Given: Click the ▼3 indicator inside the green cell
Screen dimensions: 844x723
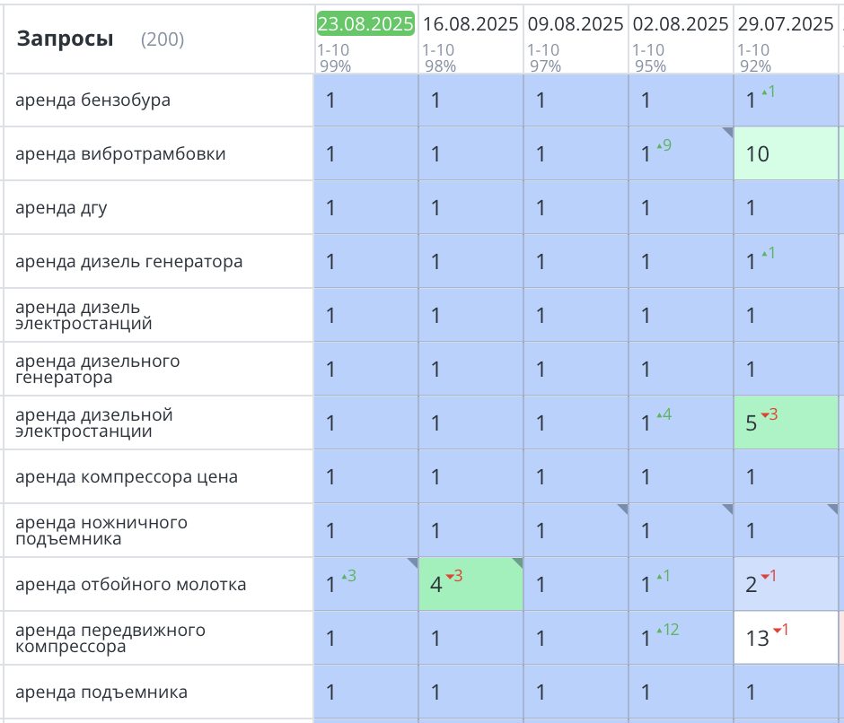Looking at the screenshot, I should click(453, 579).
